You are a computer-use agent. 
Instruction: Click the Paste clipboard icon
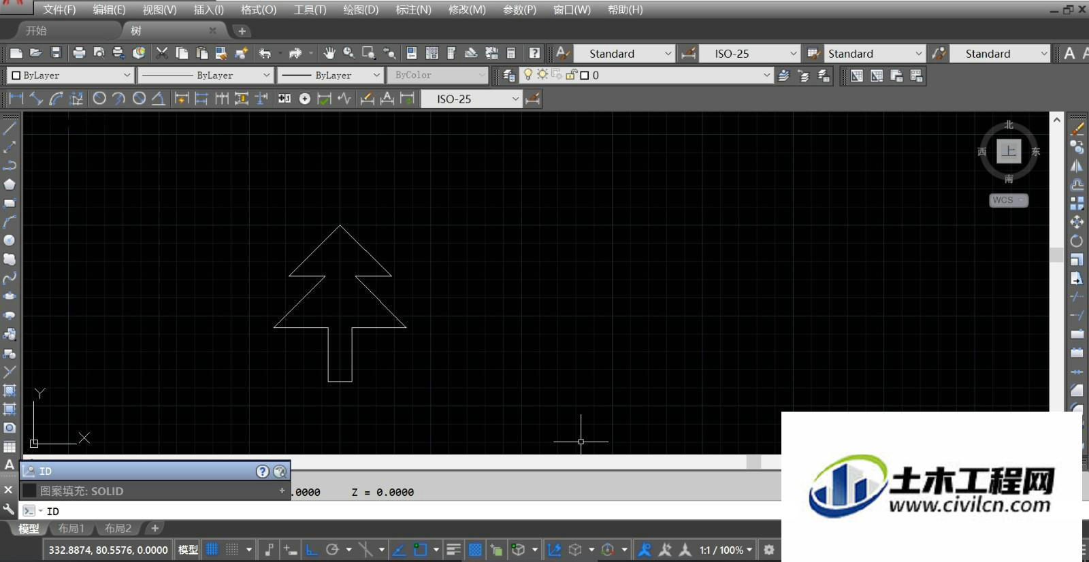coord(201,53)
